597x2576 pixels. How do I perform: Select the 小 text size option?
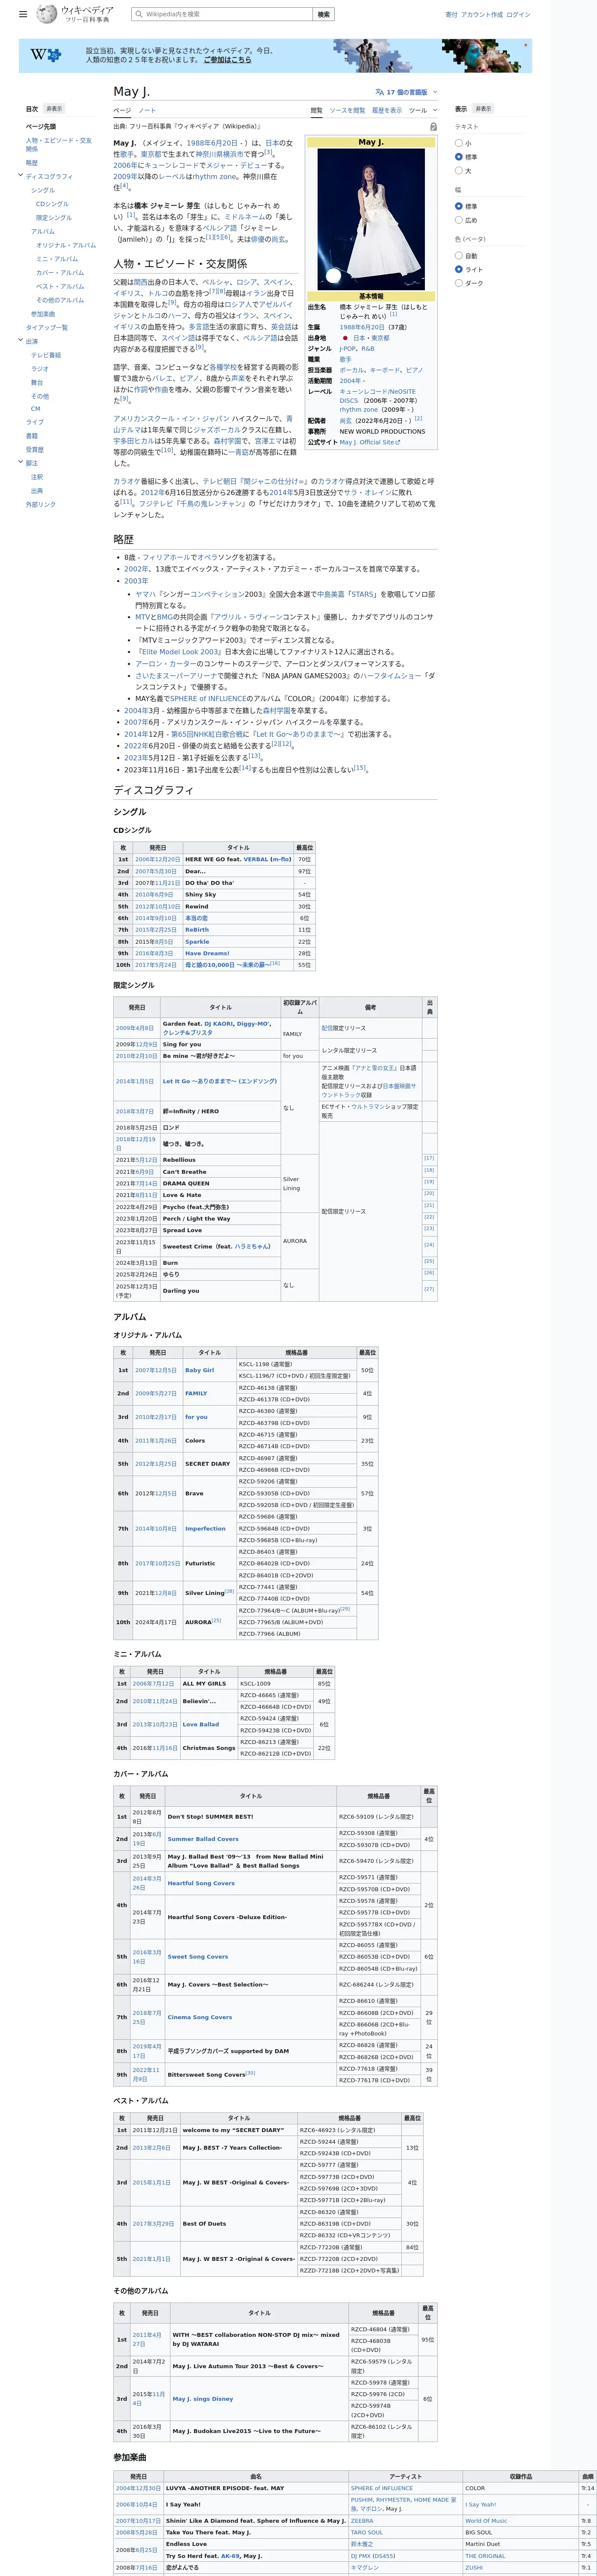[x=458, y=143]
